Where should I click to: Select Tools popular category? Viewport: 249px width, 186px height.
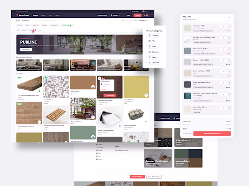[x=152, y=57]
